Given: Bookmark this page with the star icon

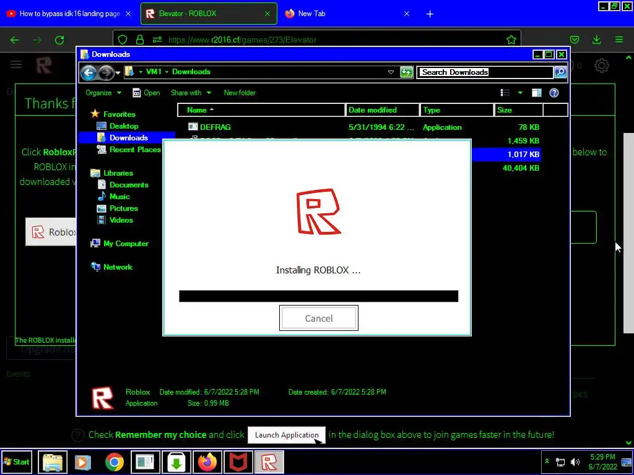Looking at the screenshot, I should (511, 40).
